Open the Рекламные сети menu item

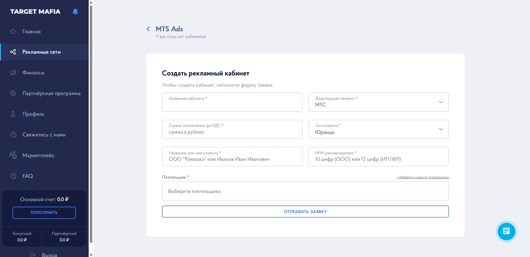pyautogui.click(x=44, y=52)
